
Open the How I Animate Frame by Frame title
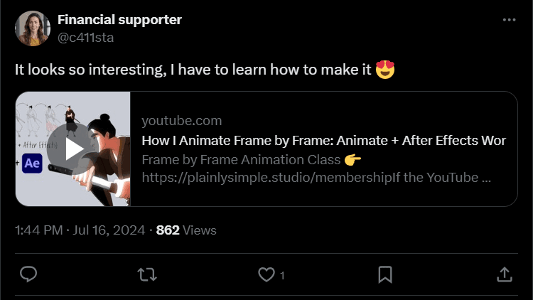(x=323, y=140)
